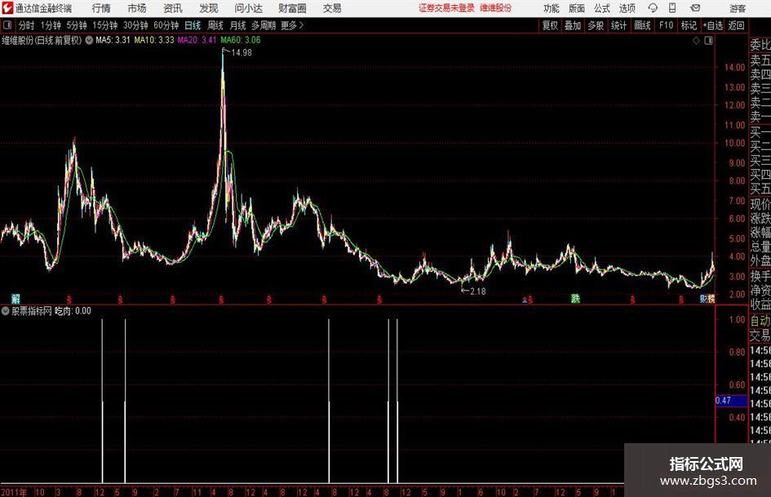Click the 财 marker icon below chart
771x497 pixels.
pos(703,298)
